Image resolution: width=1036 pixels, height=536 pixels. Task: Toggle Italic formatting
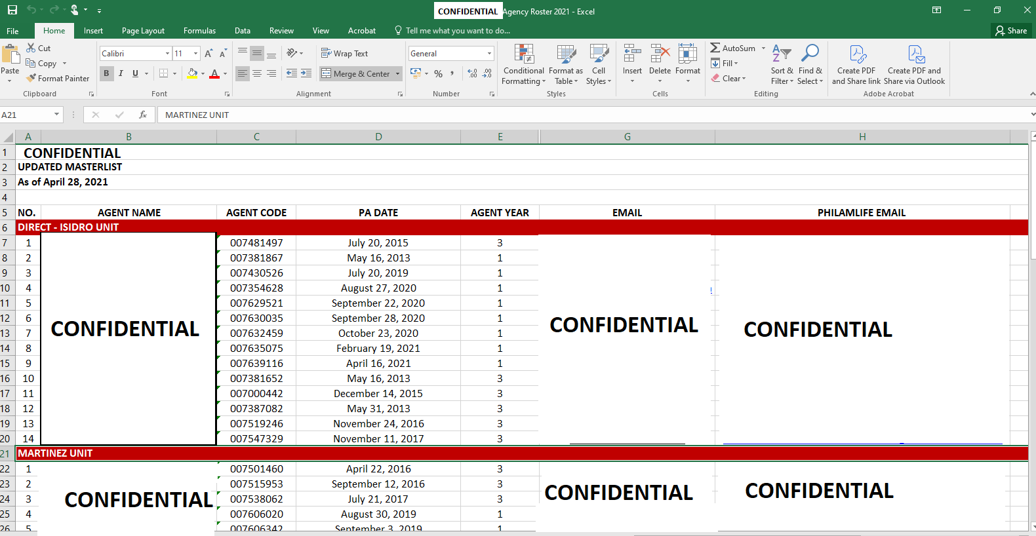click(121, 73)
